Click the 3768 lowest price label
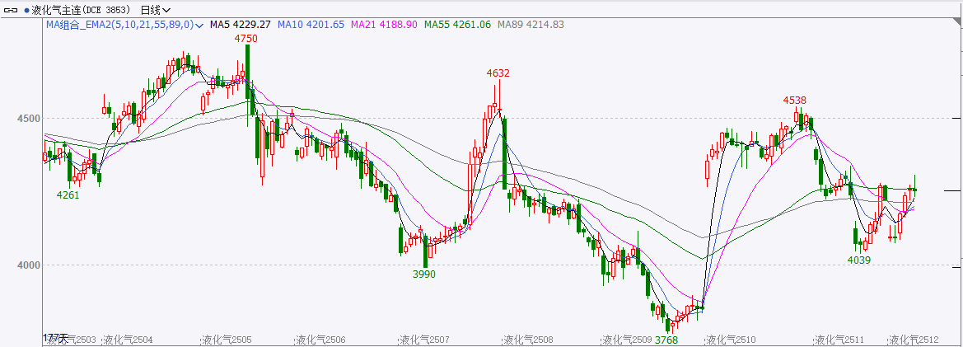 tap(666, 340)
